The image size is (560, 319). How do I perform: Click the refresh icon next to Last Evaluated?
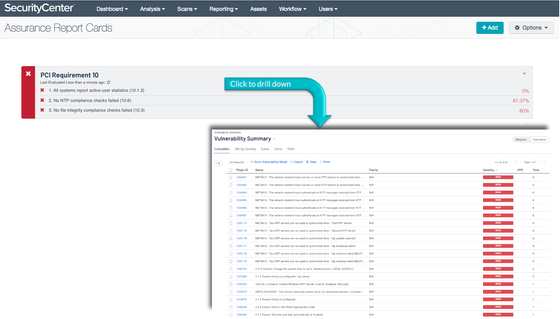tap(108, 82)
